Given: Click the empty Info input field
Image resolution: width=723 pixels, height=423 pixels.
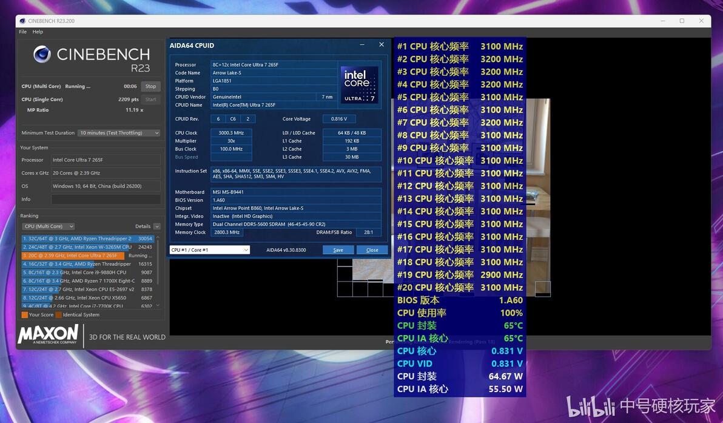Looking at the screenshot, I should [106, 199].
